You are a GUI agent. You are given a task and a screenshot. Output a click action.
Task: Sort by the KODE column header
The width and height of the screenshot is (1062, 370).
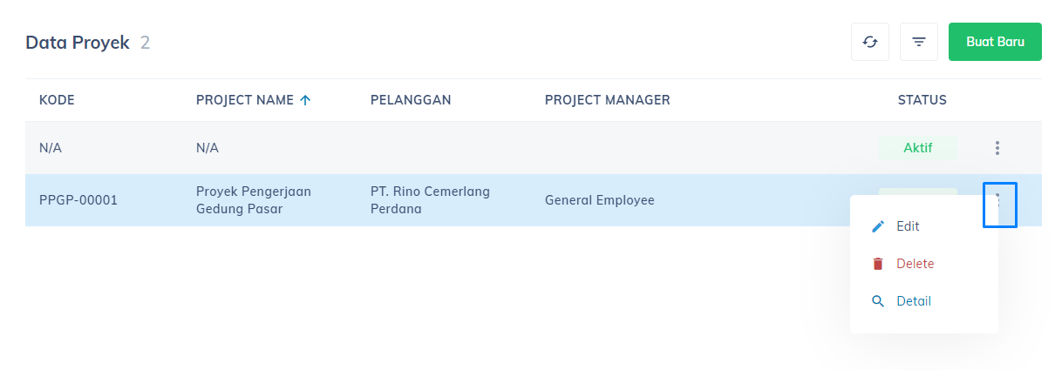[x=57, y=100]
